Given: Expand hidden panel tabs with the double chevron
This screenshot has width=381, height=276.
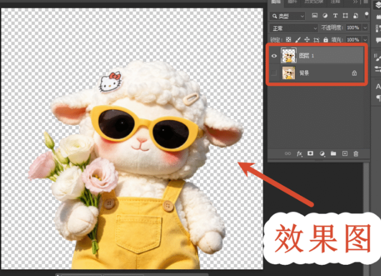Looking at the screenshot, I should point(355,2).
